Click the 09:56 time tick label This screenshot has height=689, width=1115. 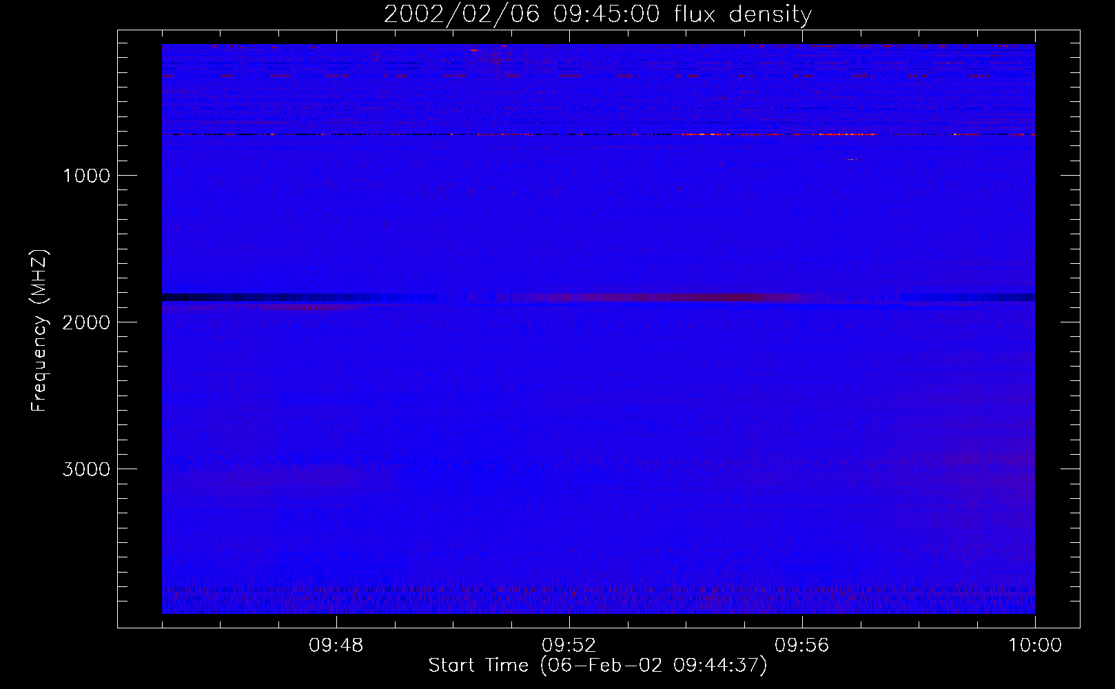[x=802, y=646]
